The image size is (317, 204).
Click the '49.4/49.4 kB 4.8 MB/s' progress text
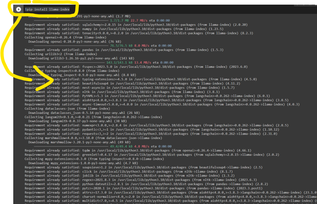(x=130, y=146)
